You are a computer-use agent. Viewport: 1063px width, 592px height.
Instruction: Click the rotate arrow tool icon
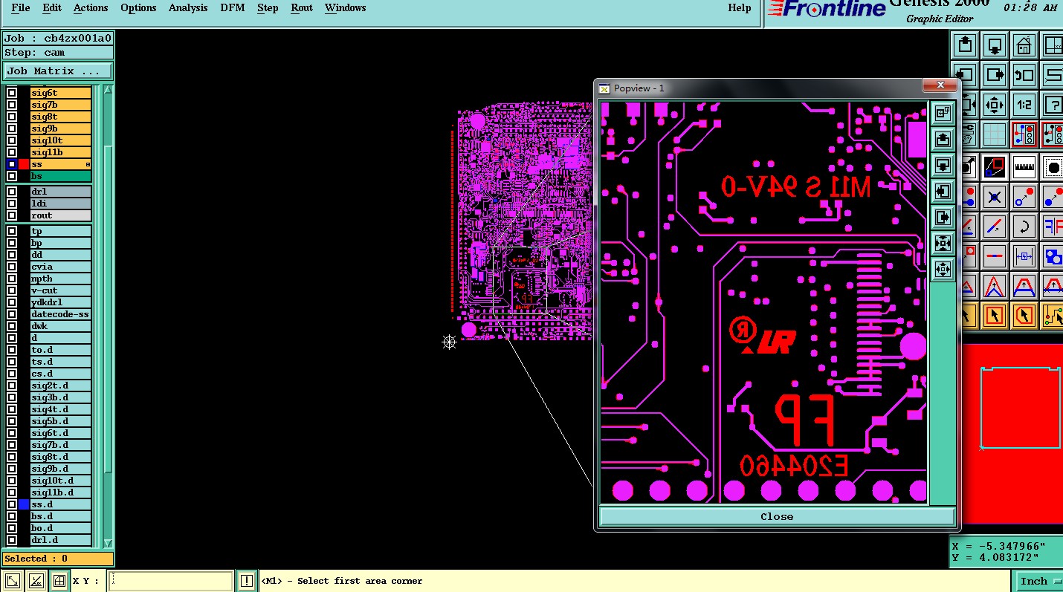pos(1024,227)
